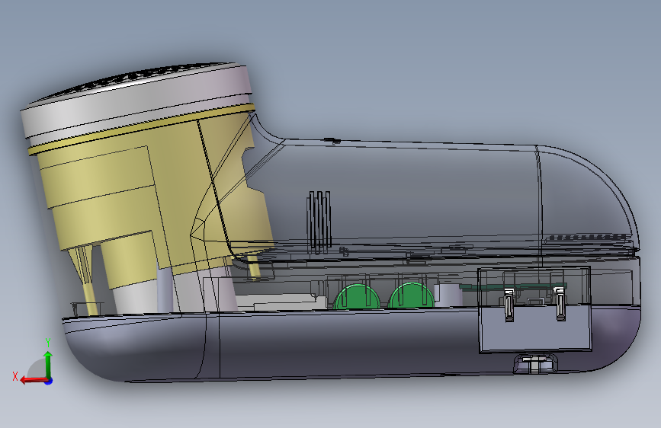This screenshot has height=428, width=661.
Task: Select the rectangular box with two clips
Action: tap(534, 310)
